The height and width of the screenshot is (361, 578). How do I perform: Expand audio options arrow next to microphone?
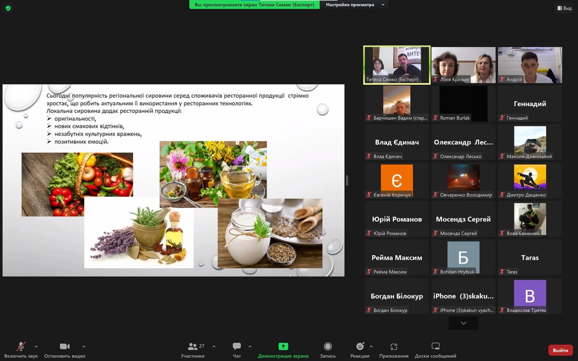click(x=36, y=347)
